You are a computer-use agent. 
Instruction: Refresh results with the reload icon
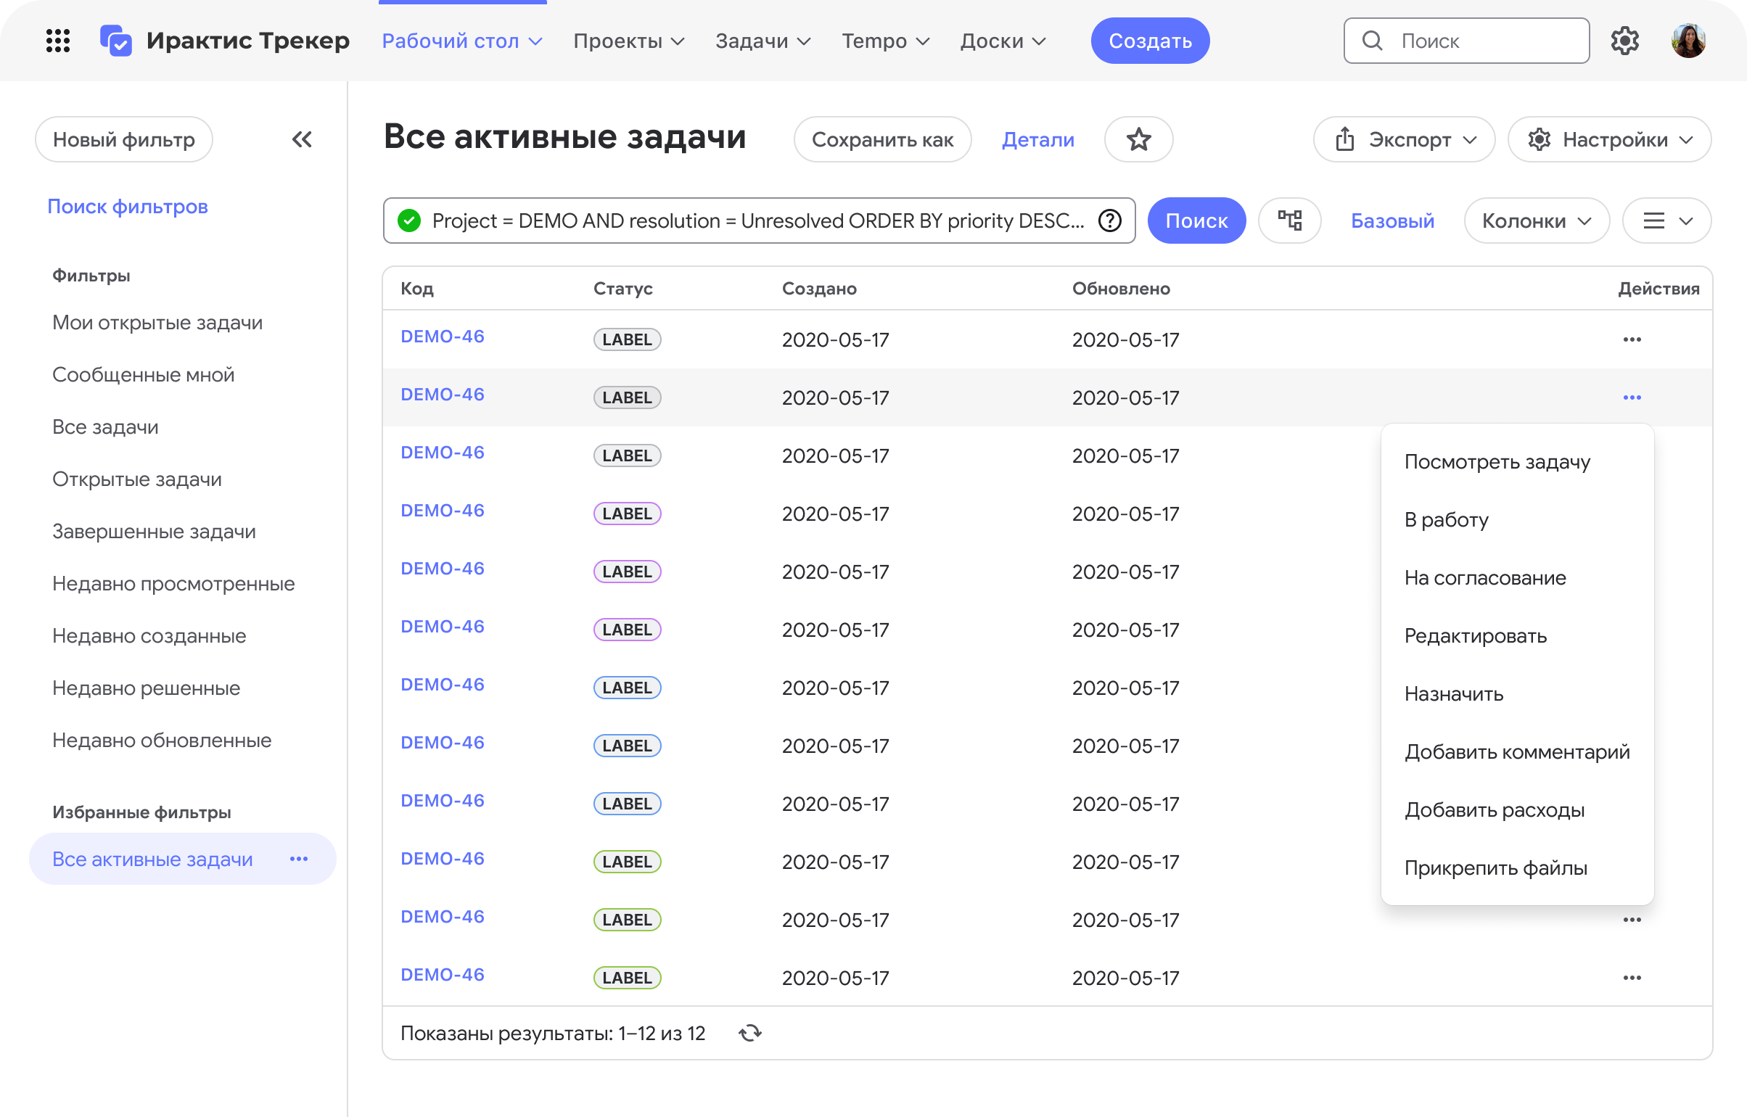click(x=750, y=1033)
